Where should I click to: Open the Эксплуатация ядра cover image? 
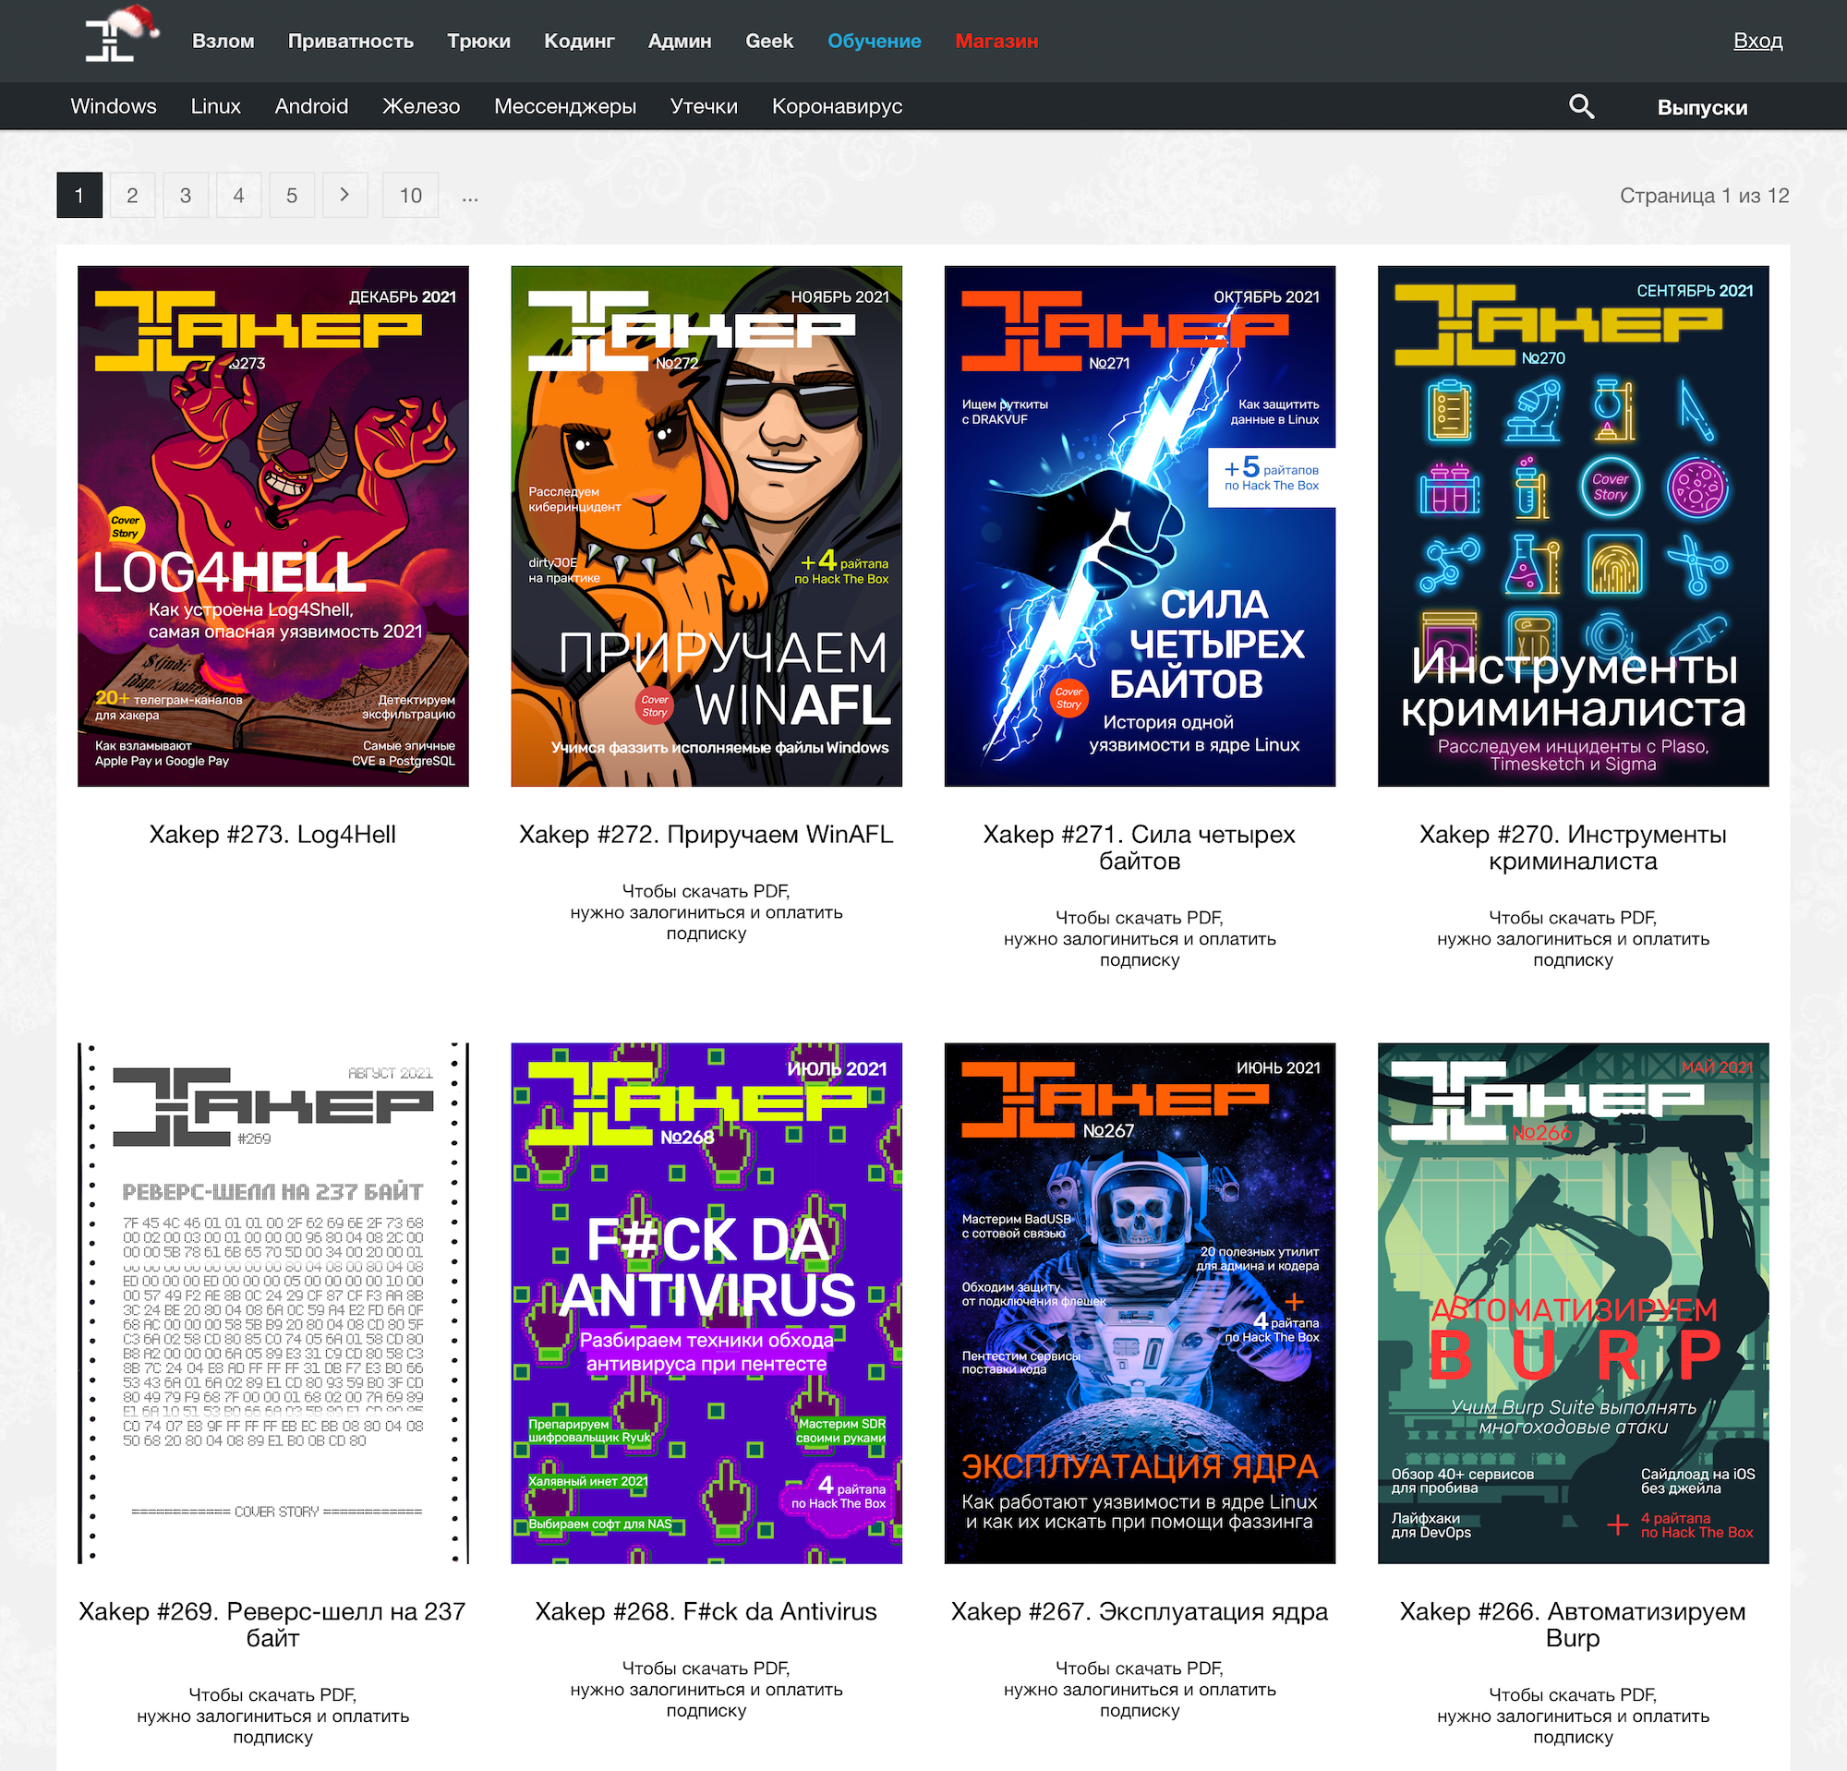pos(1140,1303)
